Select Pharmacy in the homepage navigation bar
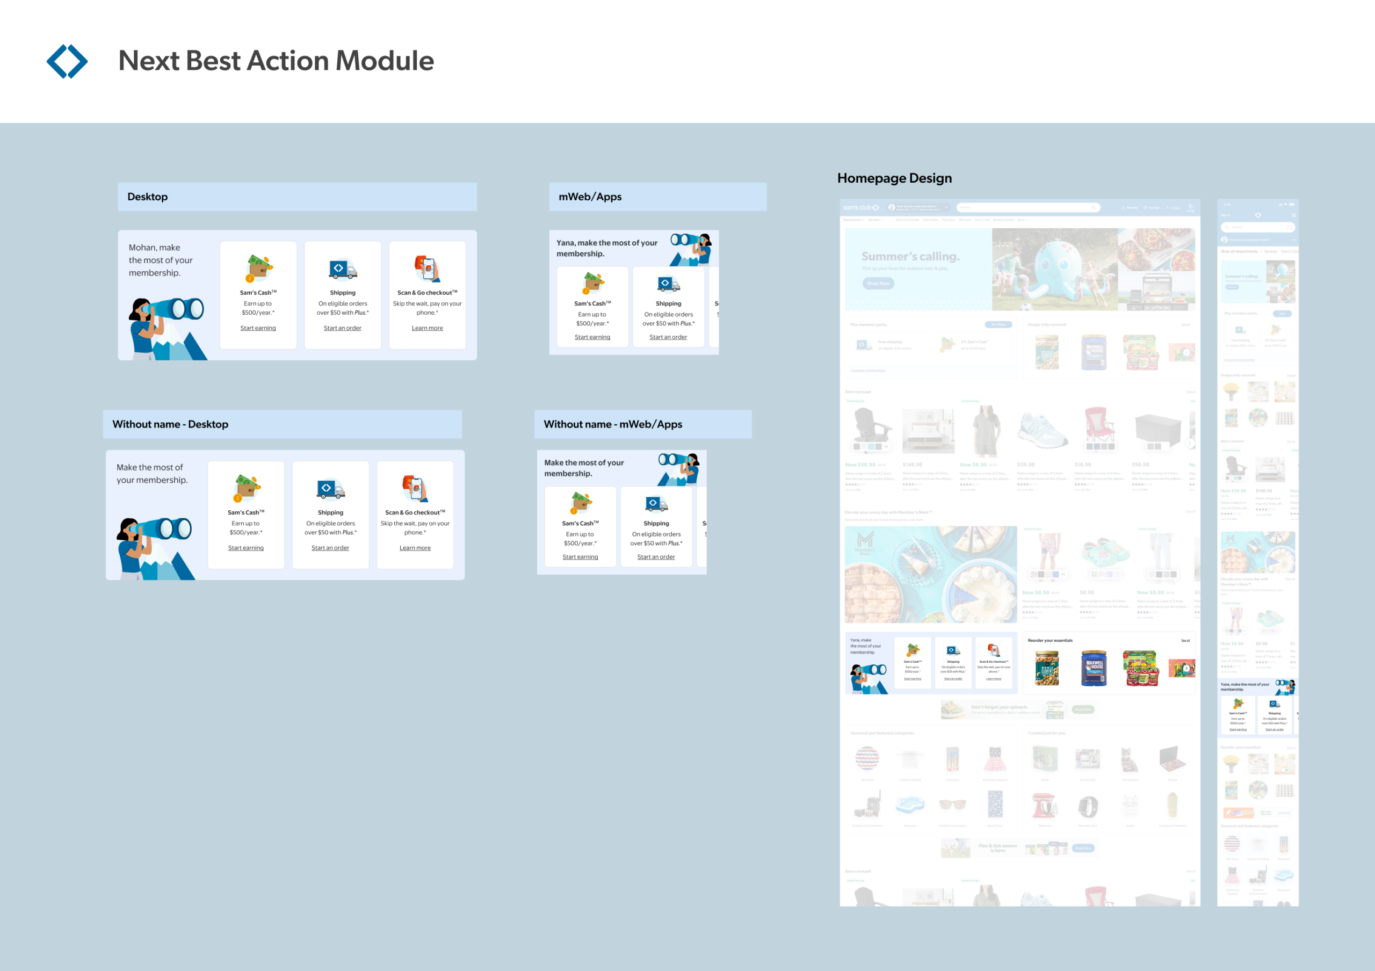The height and width of the screenshot is (971, 1375). (949, 220)
